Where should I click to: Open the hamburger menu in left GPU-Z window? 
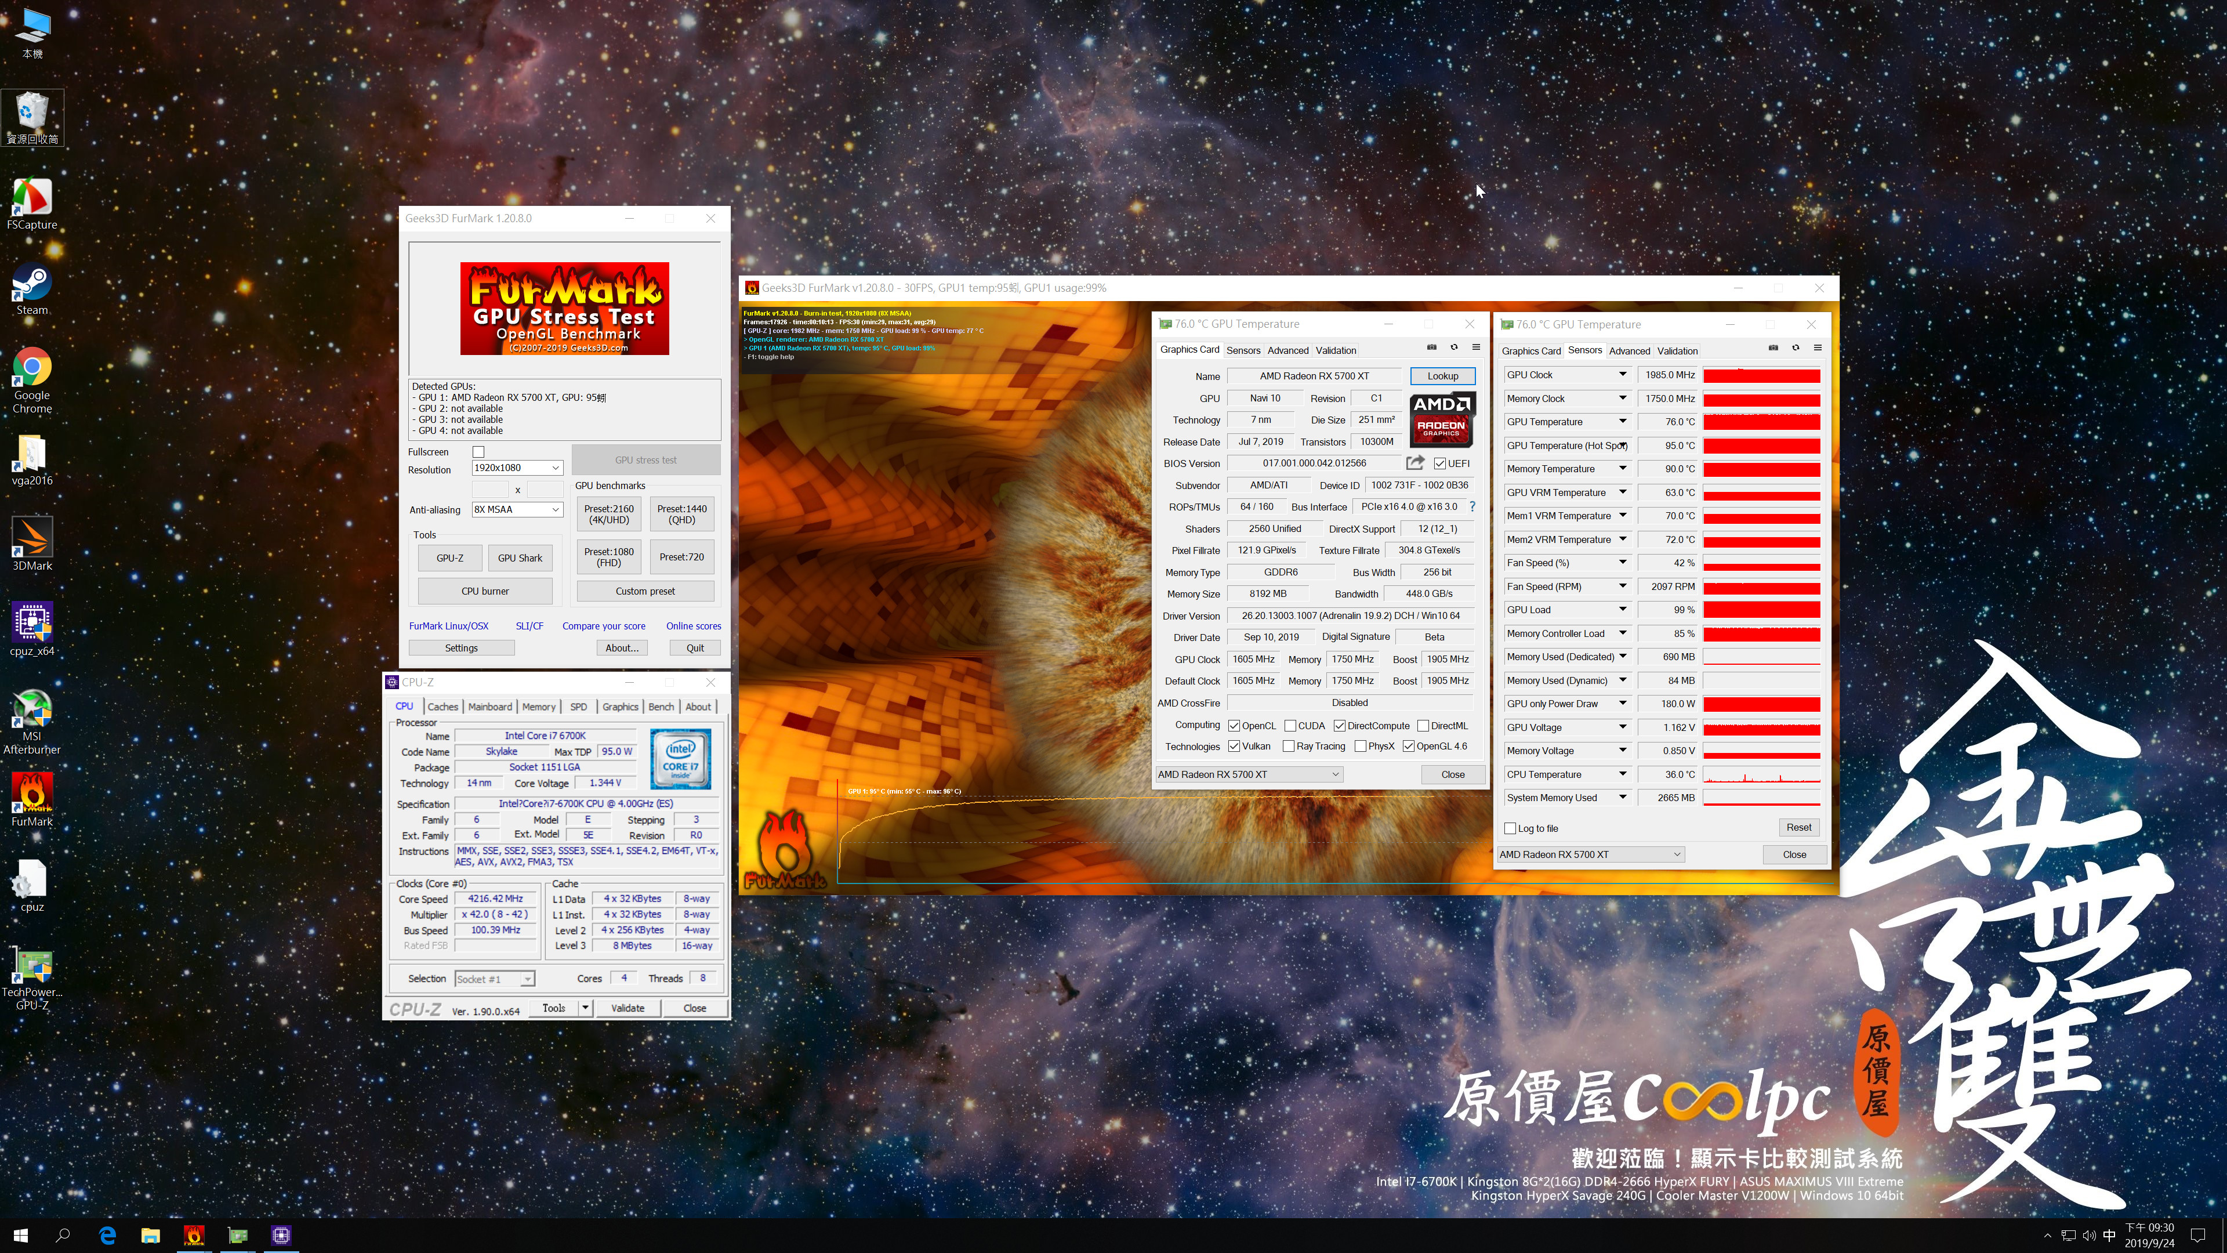click(1477, 347)
